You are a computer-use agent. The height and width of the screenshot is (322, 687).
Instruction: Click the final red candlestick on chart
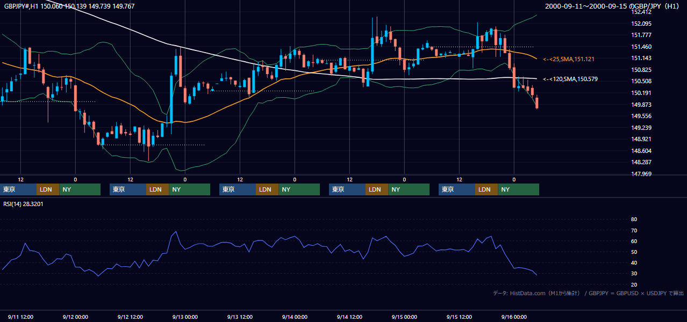[x=536, y=102]
